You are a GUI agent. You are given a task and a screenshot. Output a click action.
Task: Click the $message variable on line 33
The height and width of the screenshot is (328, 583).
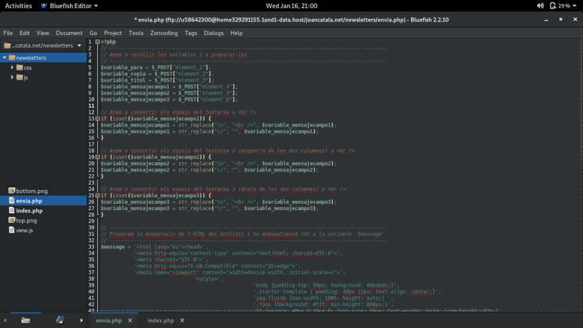tap(113, 246)
